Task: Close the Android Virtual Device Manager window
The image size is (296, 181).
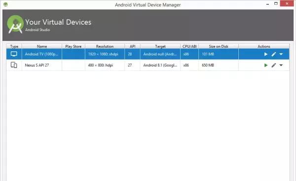Action: tap(287, 3)
